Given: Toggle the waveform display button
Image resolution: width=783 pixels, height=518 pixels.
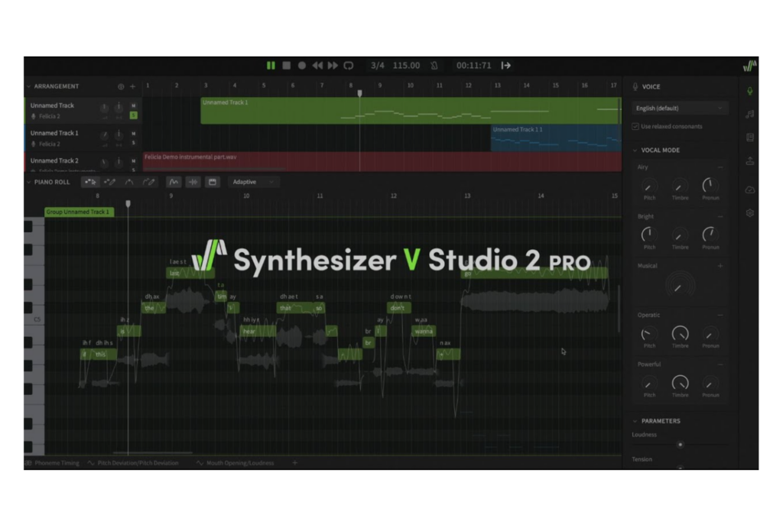Looking at the screenshot, I should [193, 182].
